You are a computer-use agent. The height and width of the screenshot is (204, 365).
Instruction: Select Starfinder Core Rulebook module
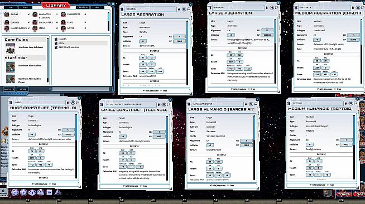coord(31,47)
